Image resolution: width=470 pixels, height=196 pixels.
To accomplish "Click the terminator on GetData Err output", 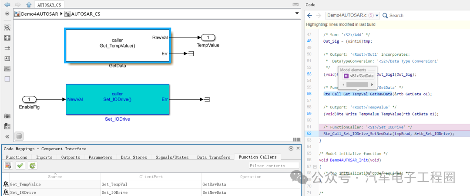I will [191, 54].
